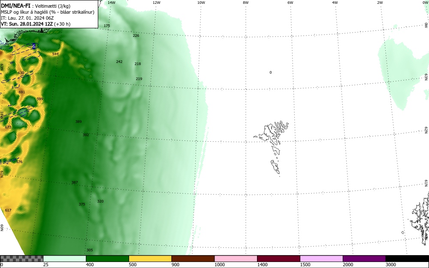
Task: Click the CAPE value 392 on the map
Action: (x=86, y=135)
